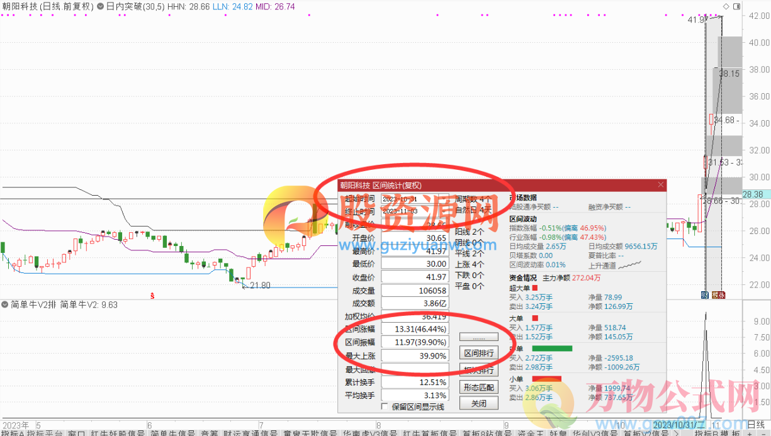771x436 pixels.
Task: Click the red 超大单 indicator square
Action: [x=536, y=288]
